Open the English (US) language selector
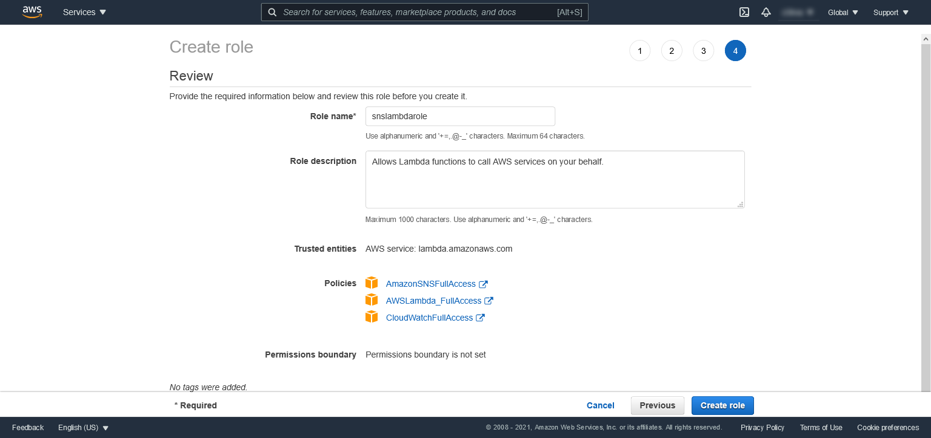This screenshot has width=931, height=438. (84, 428)
